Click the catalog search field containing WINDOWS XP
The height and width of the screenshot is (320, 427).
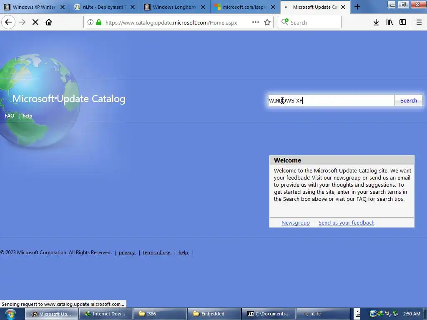pos(332,100)
